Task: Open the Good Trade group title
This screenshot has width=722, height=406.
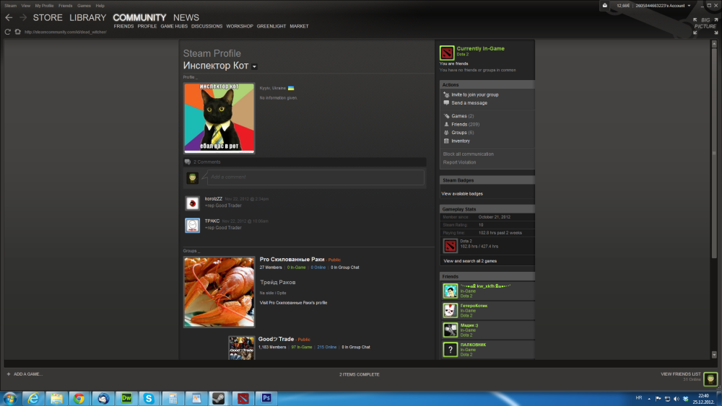Action: coord(276,339)
